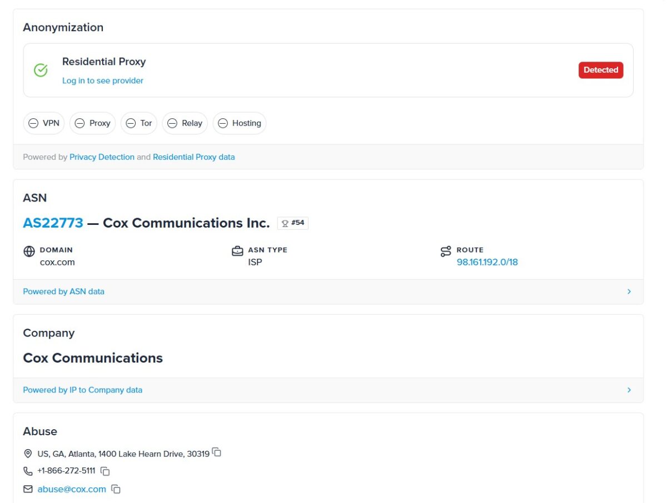Open Log in to see provider link
Image resolution: width=667 pixels, height=503 pixels.
point(103,81)
